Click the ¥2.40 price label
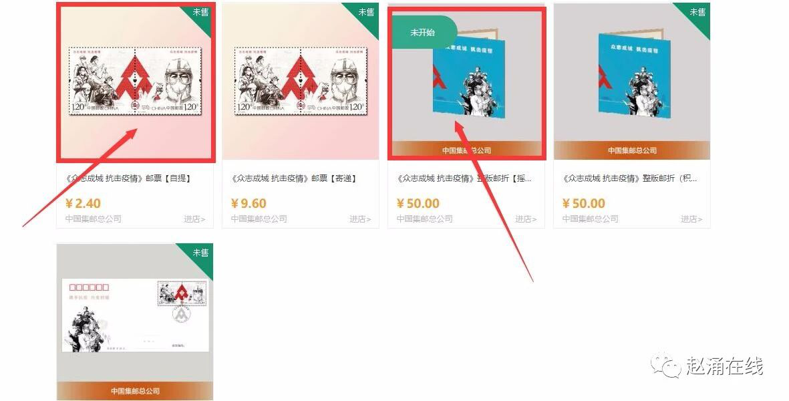This screenshot has height=401, width=789. pos(83,203)
